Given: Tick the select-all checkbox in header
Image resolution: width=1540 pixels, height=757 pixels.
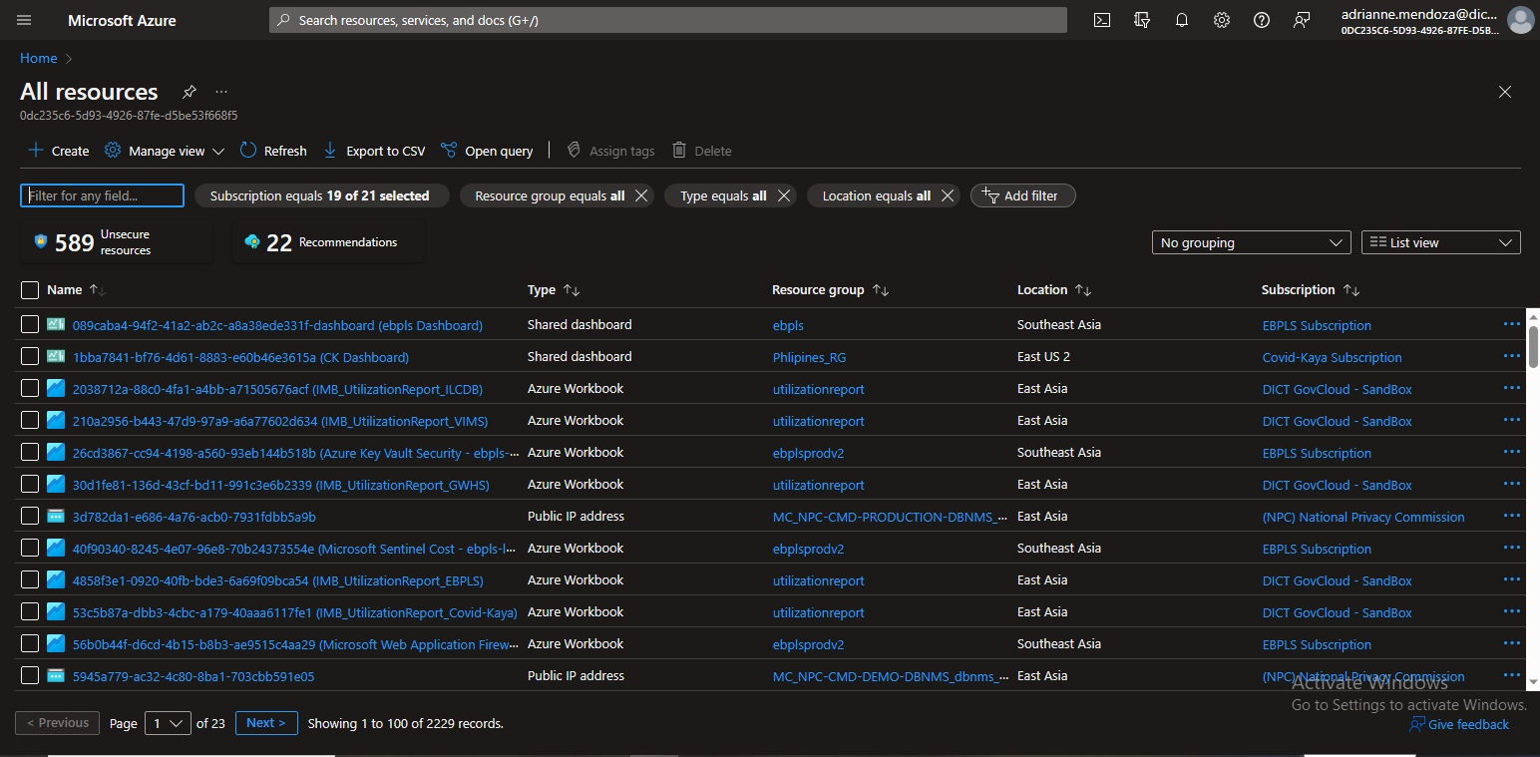Looking at the screenshot, I should click(x=30, y=290).
